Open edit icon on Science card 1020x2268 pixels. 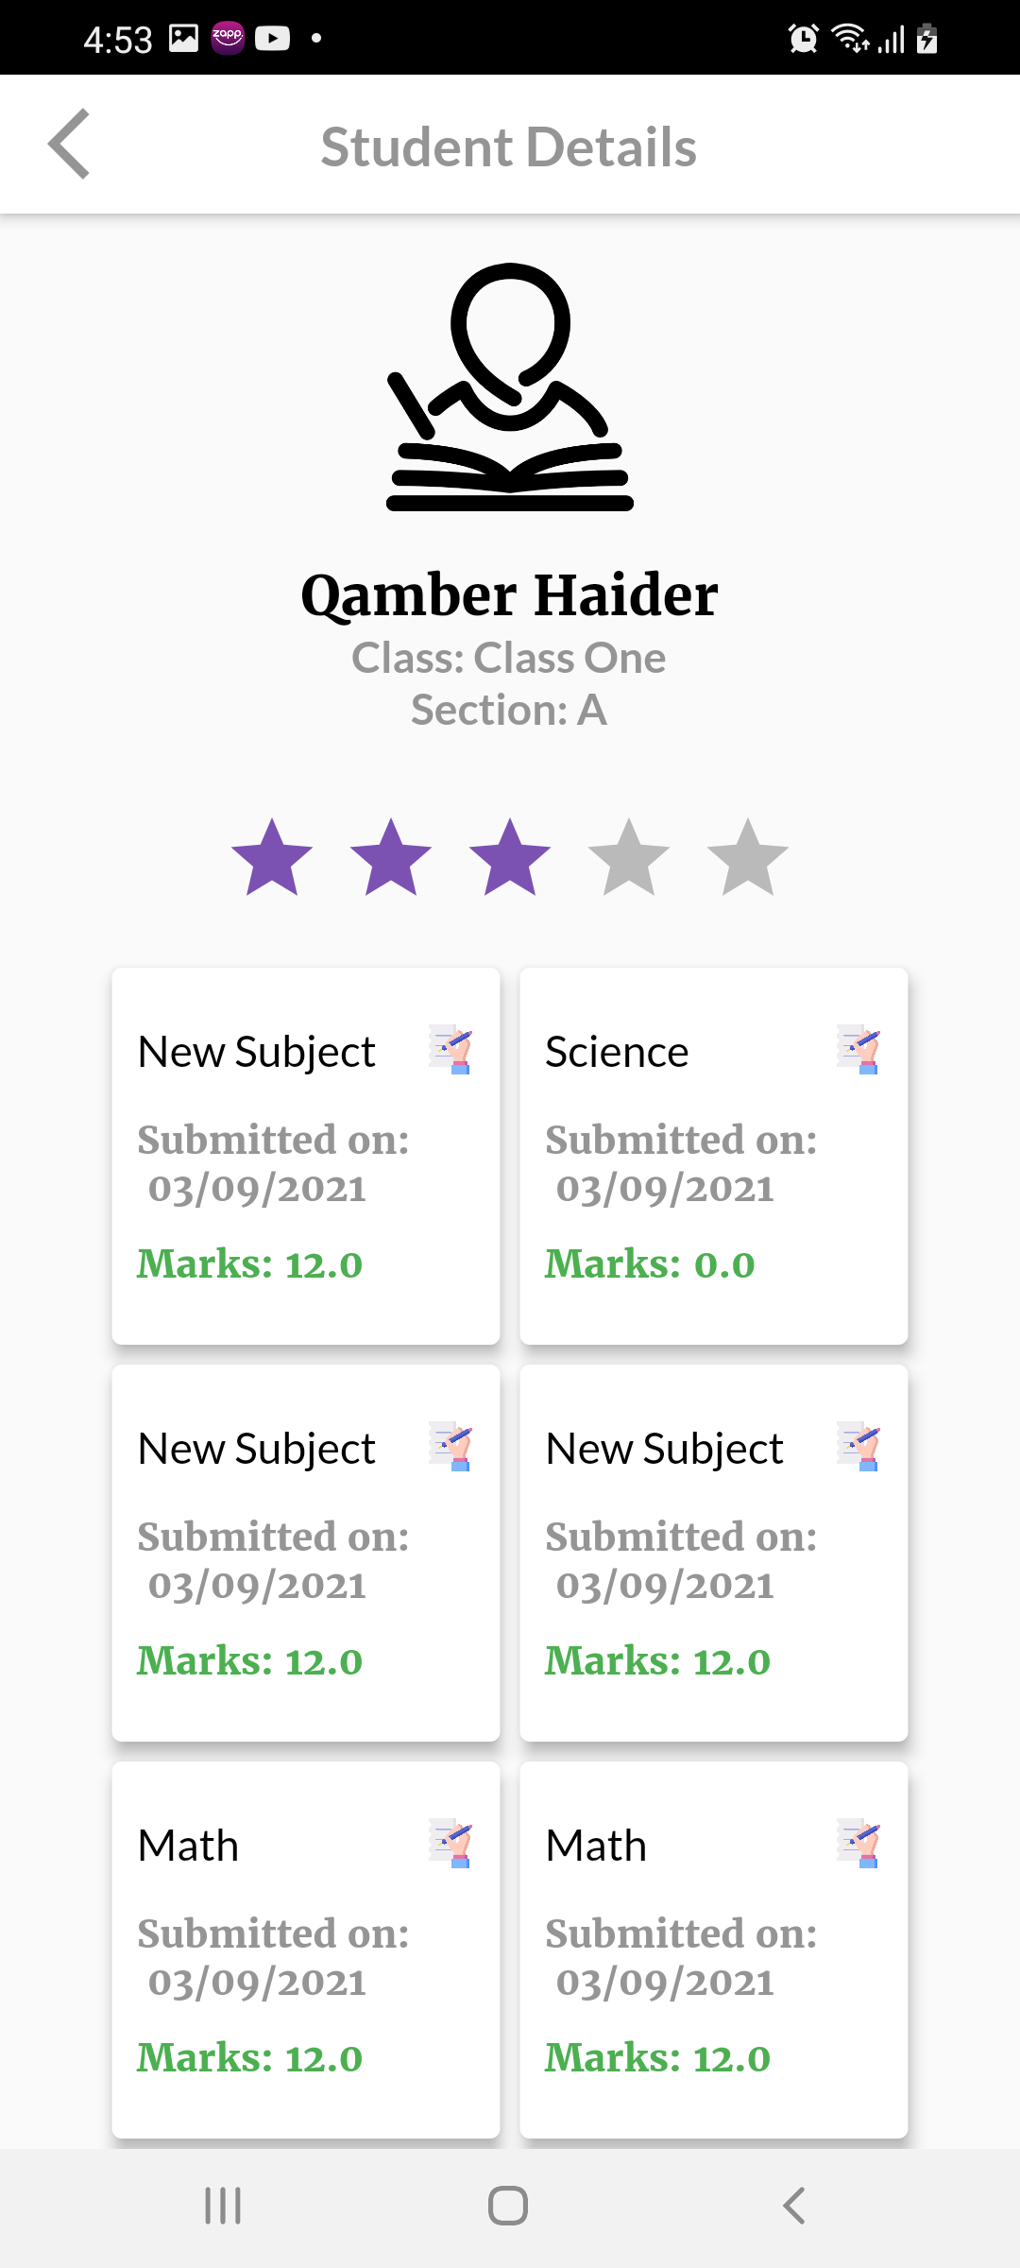click(x=858, y=1050)
